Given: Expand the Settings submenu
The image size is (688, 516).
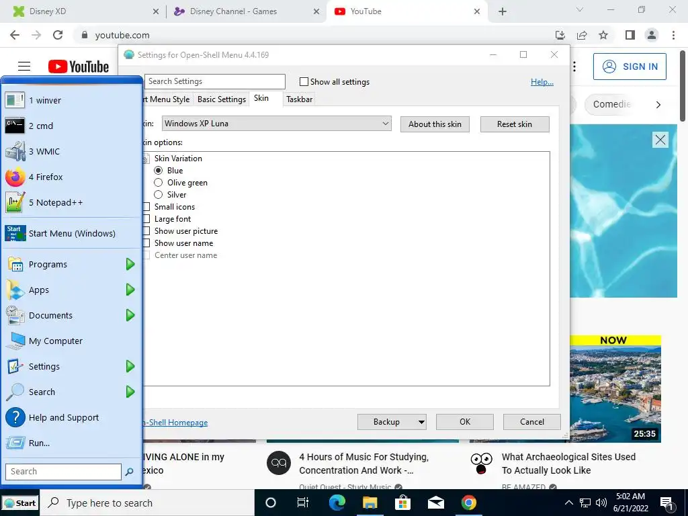Looking at the screenshot, I should pos(130,366).
